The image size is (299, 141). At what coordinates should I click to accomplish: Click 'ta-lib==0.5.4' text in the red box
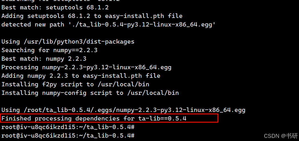click(x=162, y=119)
